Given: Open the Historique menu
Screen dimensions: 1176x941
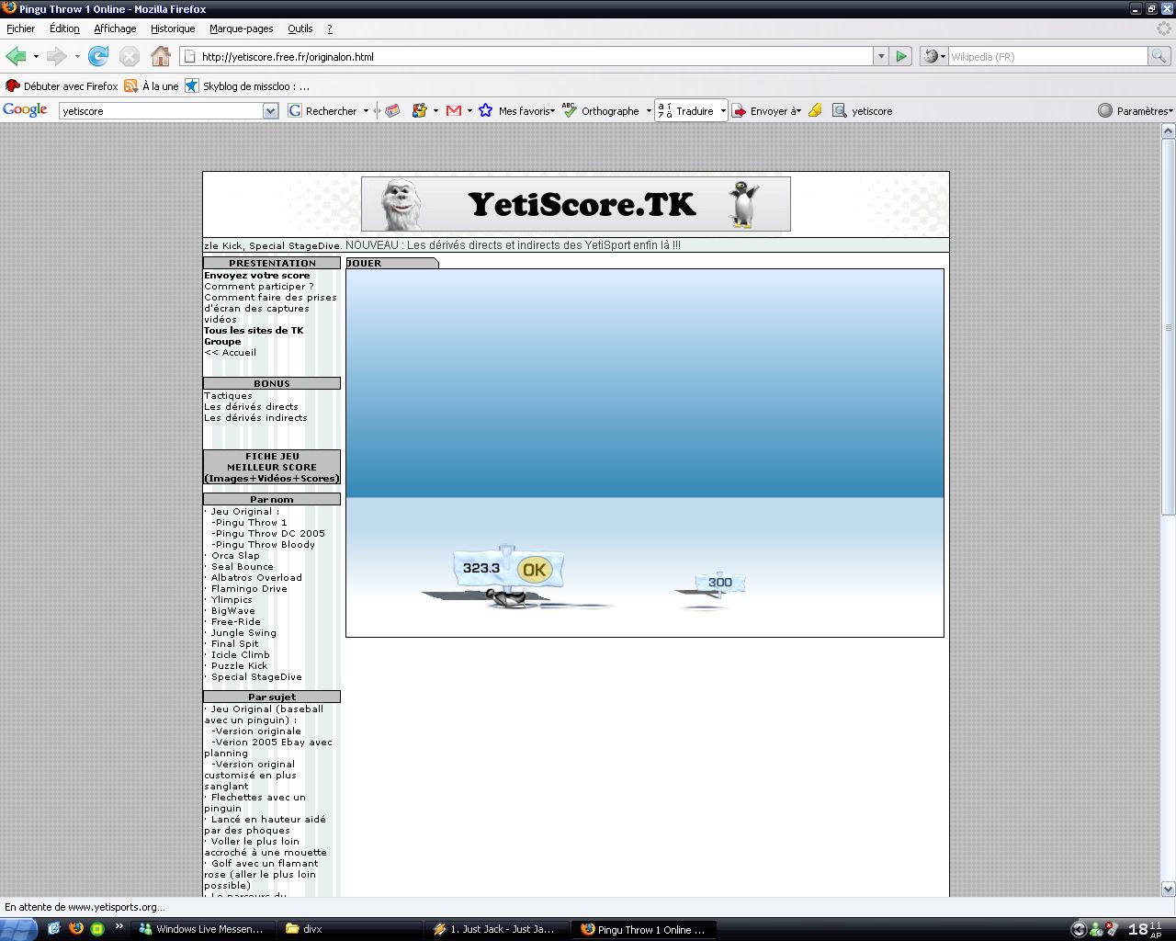Looking at the screenshot, I should tap(173, 28).
